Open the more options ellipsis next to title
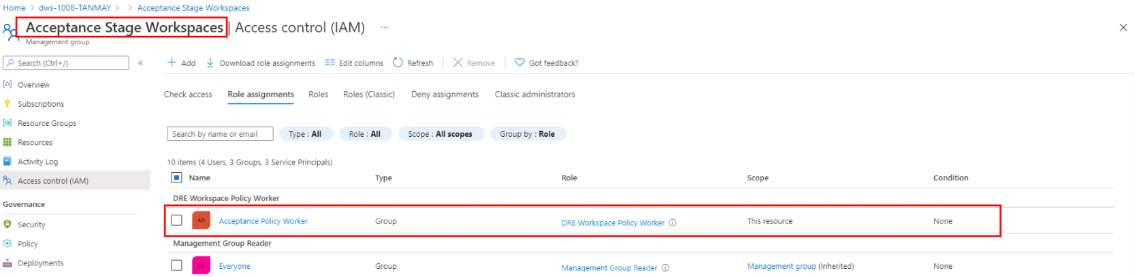 (385, 28)
